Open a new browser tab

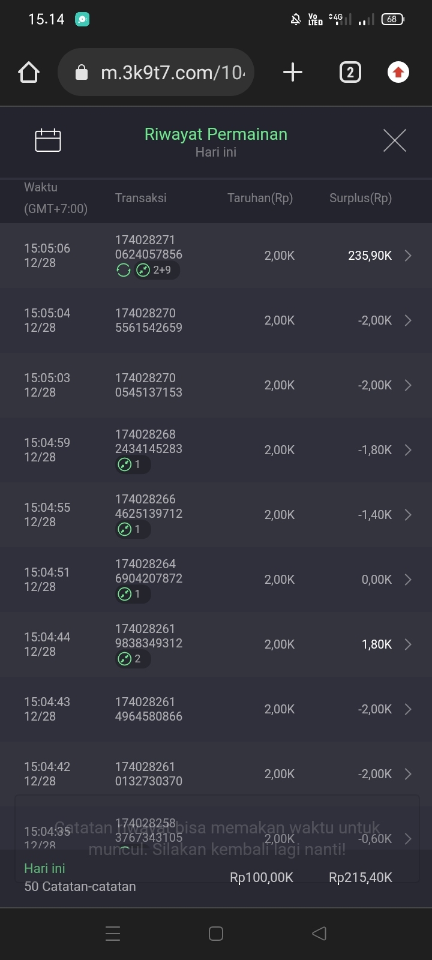click(292, 73)
